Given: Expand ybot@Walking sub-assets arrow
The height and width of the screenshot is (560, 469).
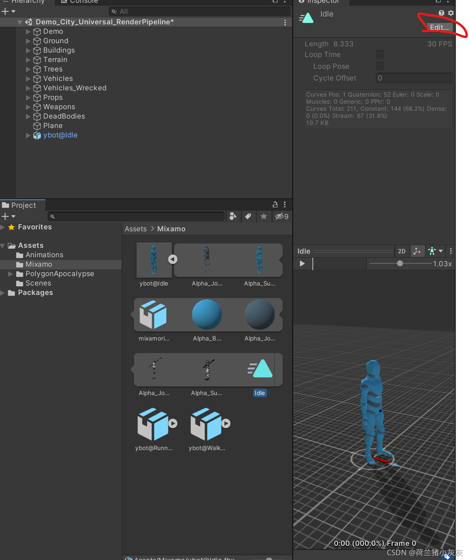Looking at the screenshot, I should [226, 423].
